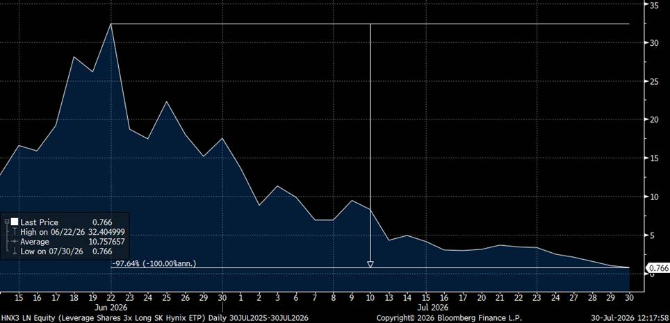Viewport: 670px width, 323px height.
Task: Collapse the legend tree box icon
Action: [x=6, y=222]
